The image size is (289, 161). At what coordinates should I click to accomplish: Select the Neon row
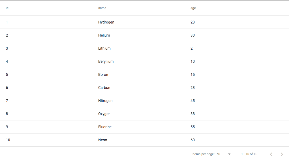[144, 140]
